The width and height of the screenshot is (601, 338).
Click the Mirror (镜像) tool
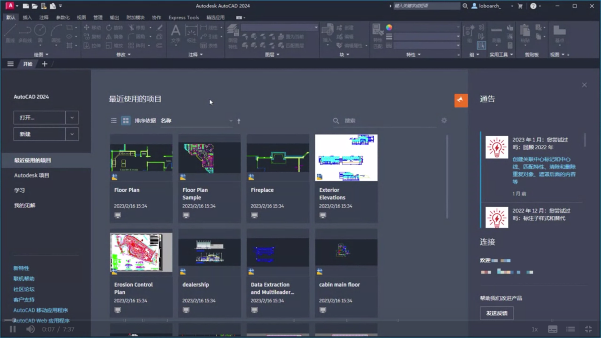(x=114, y=37)
